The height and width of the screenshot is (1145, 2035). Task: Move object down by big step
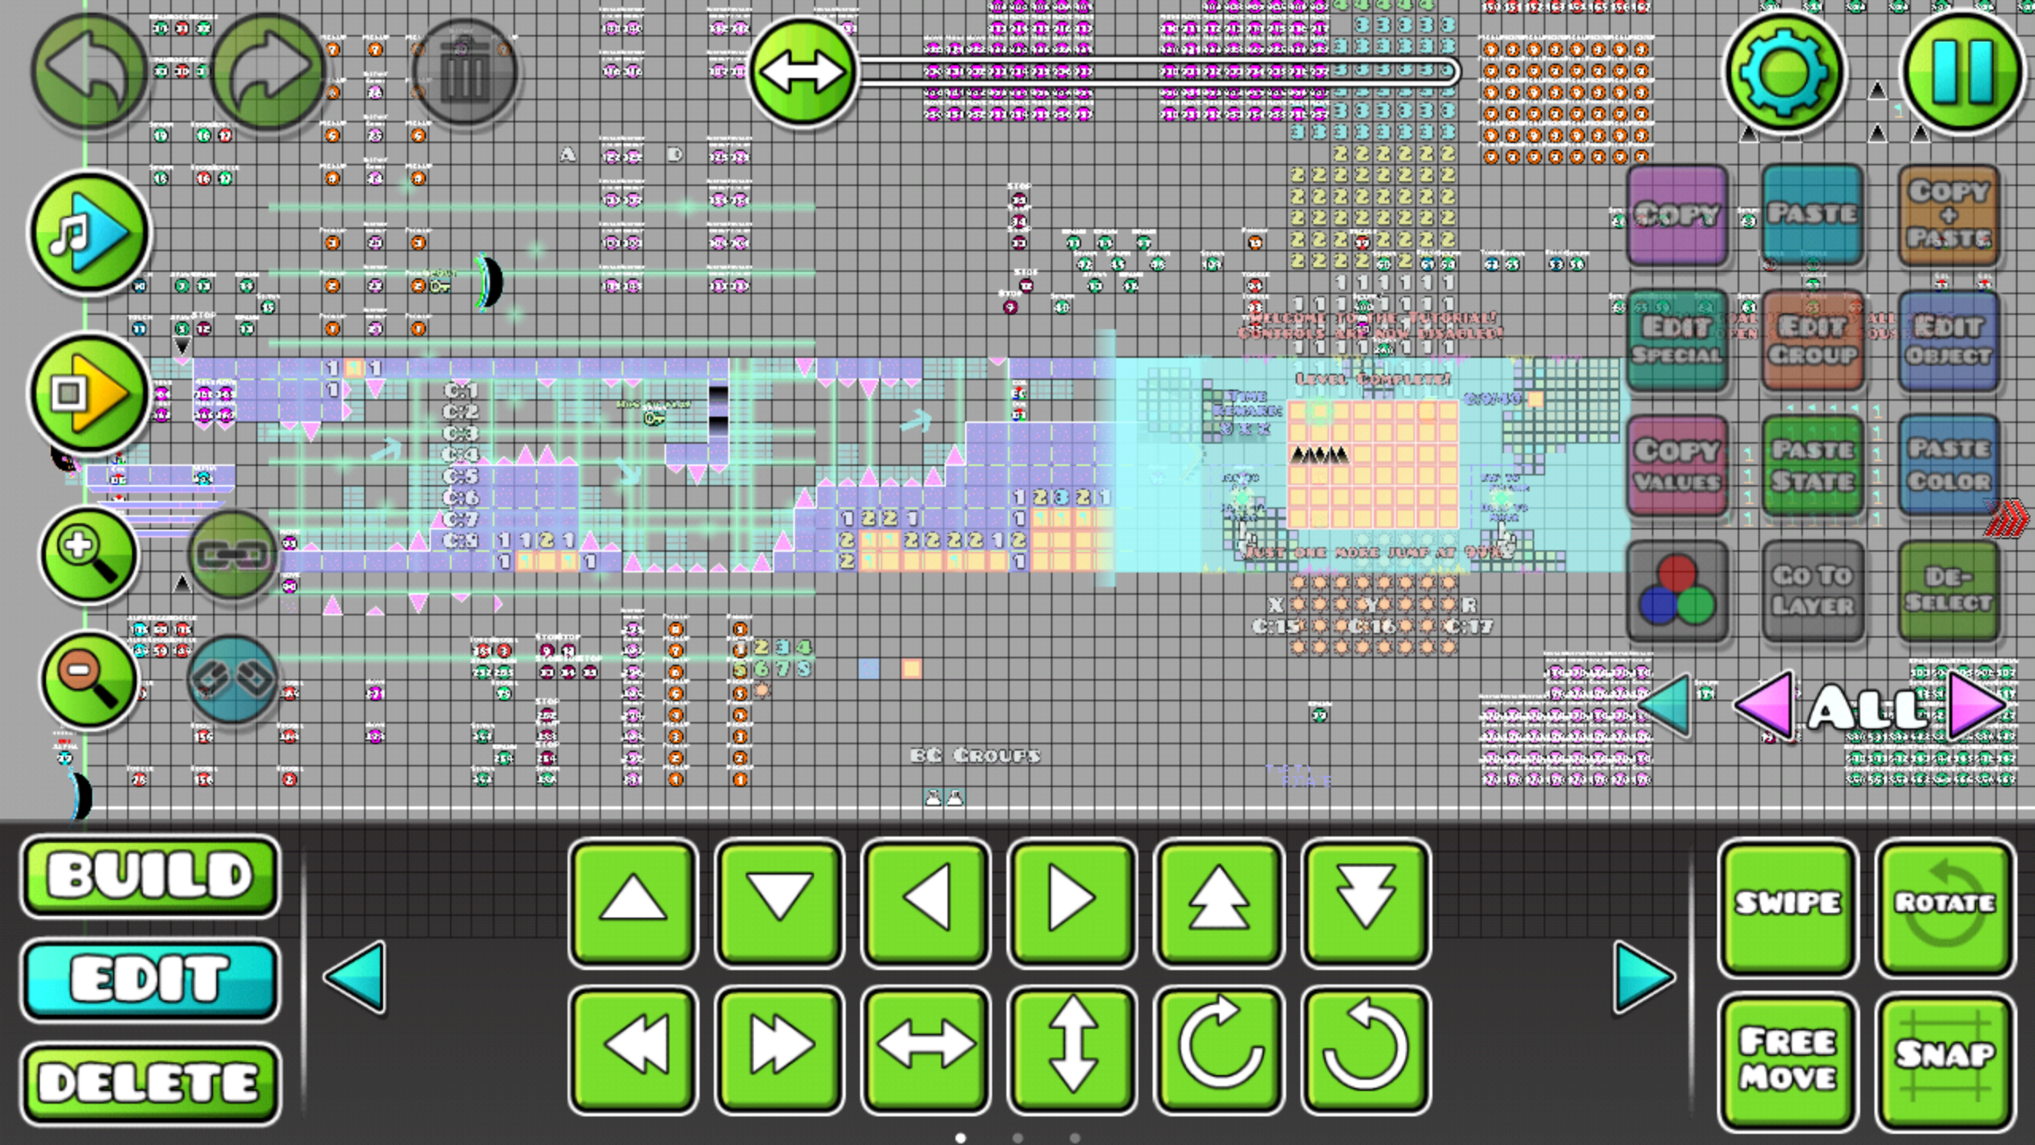[1365, 902]
